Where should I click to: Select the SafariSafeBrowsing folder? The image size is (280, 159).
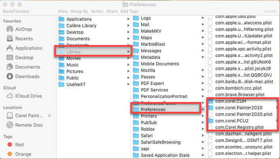coord(157,142)
